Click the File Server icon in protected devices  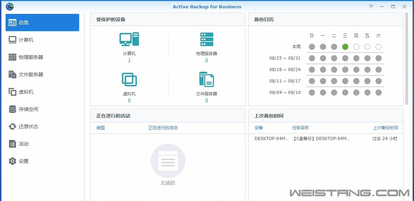(207, 79)
